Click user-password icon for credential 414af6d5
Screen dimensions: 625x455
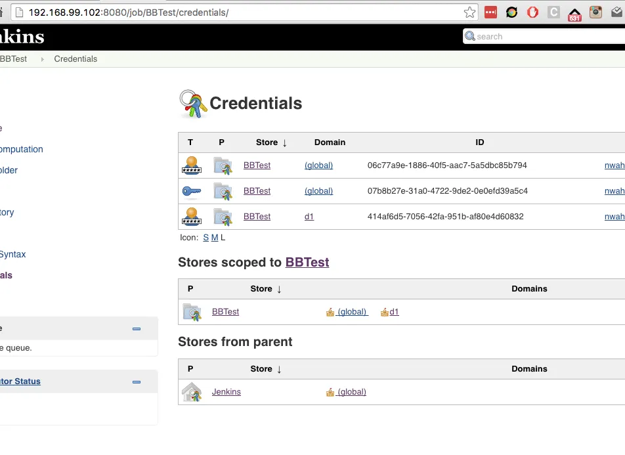tap(192, 217)
